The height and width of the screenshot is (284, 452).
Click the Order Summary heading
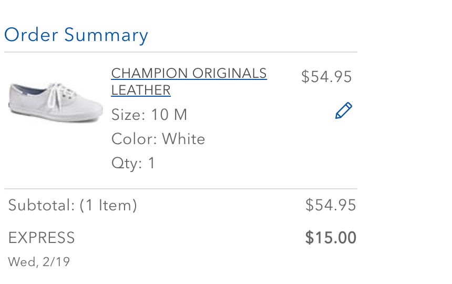coord(76,35)
